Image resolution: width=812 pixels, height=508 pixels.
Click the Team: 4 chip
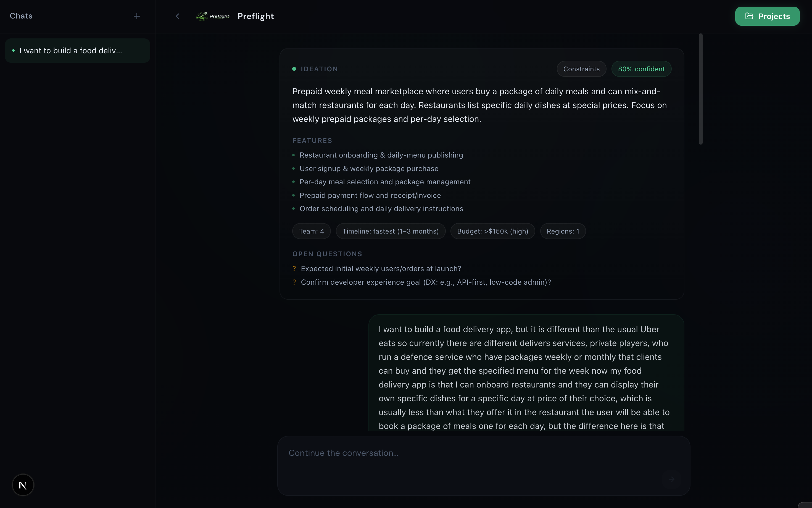[311, 231]
